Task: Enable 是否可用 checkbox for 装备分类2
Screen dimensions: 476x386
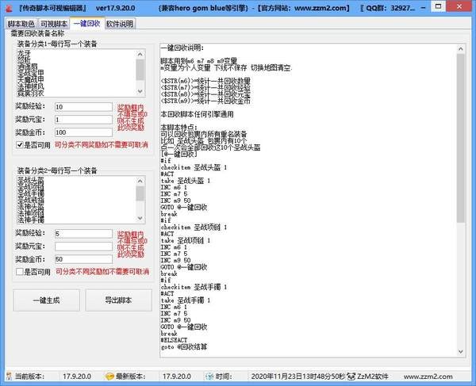Action: pos(20,272)
